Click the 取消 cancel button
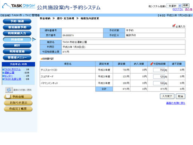The height and width of the screenshot is (145, 193). (x=181, y=96)
